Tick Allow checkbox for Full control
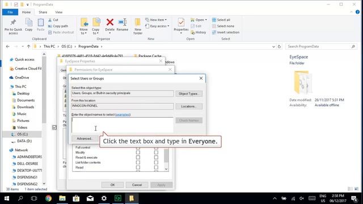The image size is (363, 204). click(x=138, y=147)
